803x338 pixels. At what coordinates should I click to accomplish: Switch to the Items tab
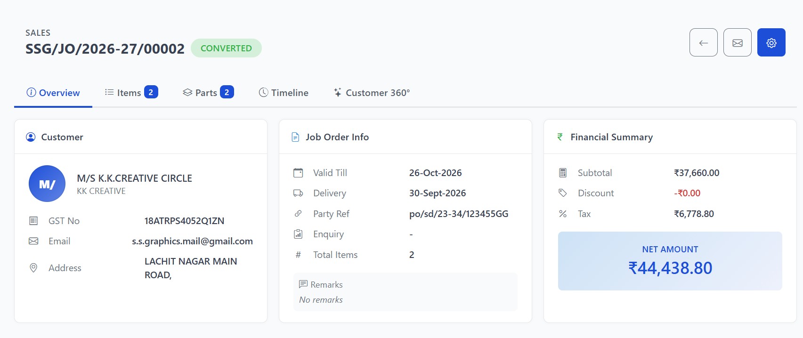(131, 93)
